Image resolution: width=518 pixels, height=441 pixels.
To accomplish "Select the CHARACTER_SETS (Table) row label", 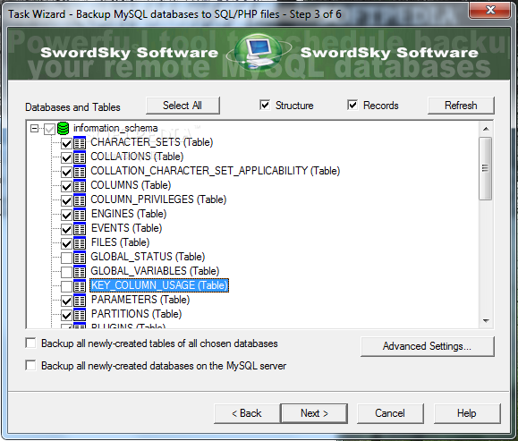I will click(x=152, y=142).
